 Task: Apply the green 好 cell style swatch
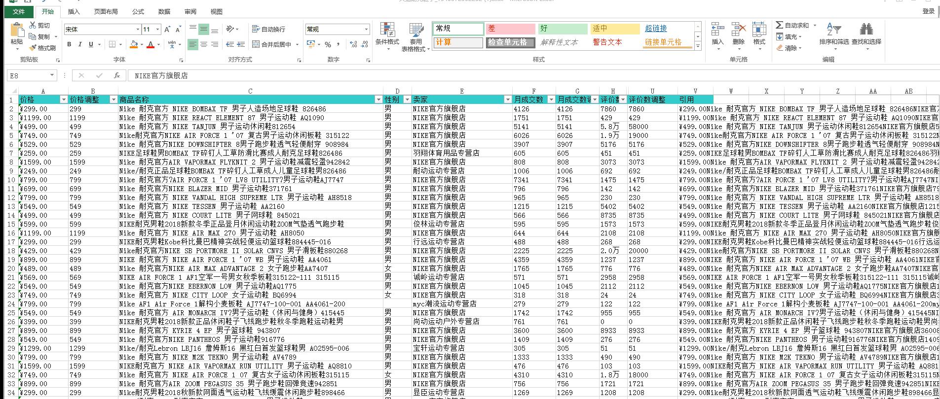[x=563, y=29]
